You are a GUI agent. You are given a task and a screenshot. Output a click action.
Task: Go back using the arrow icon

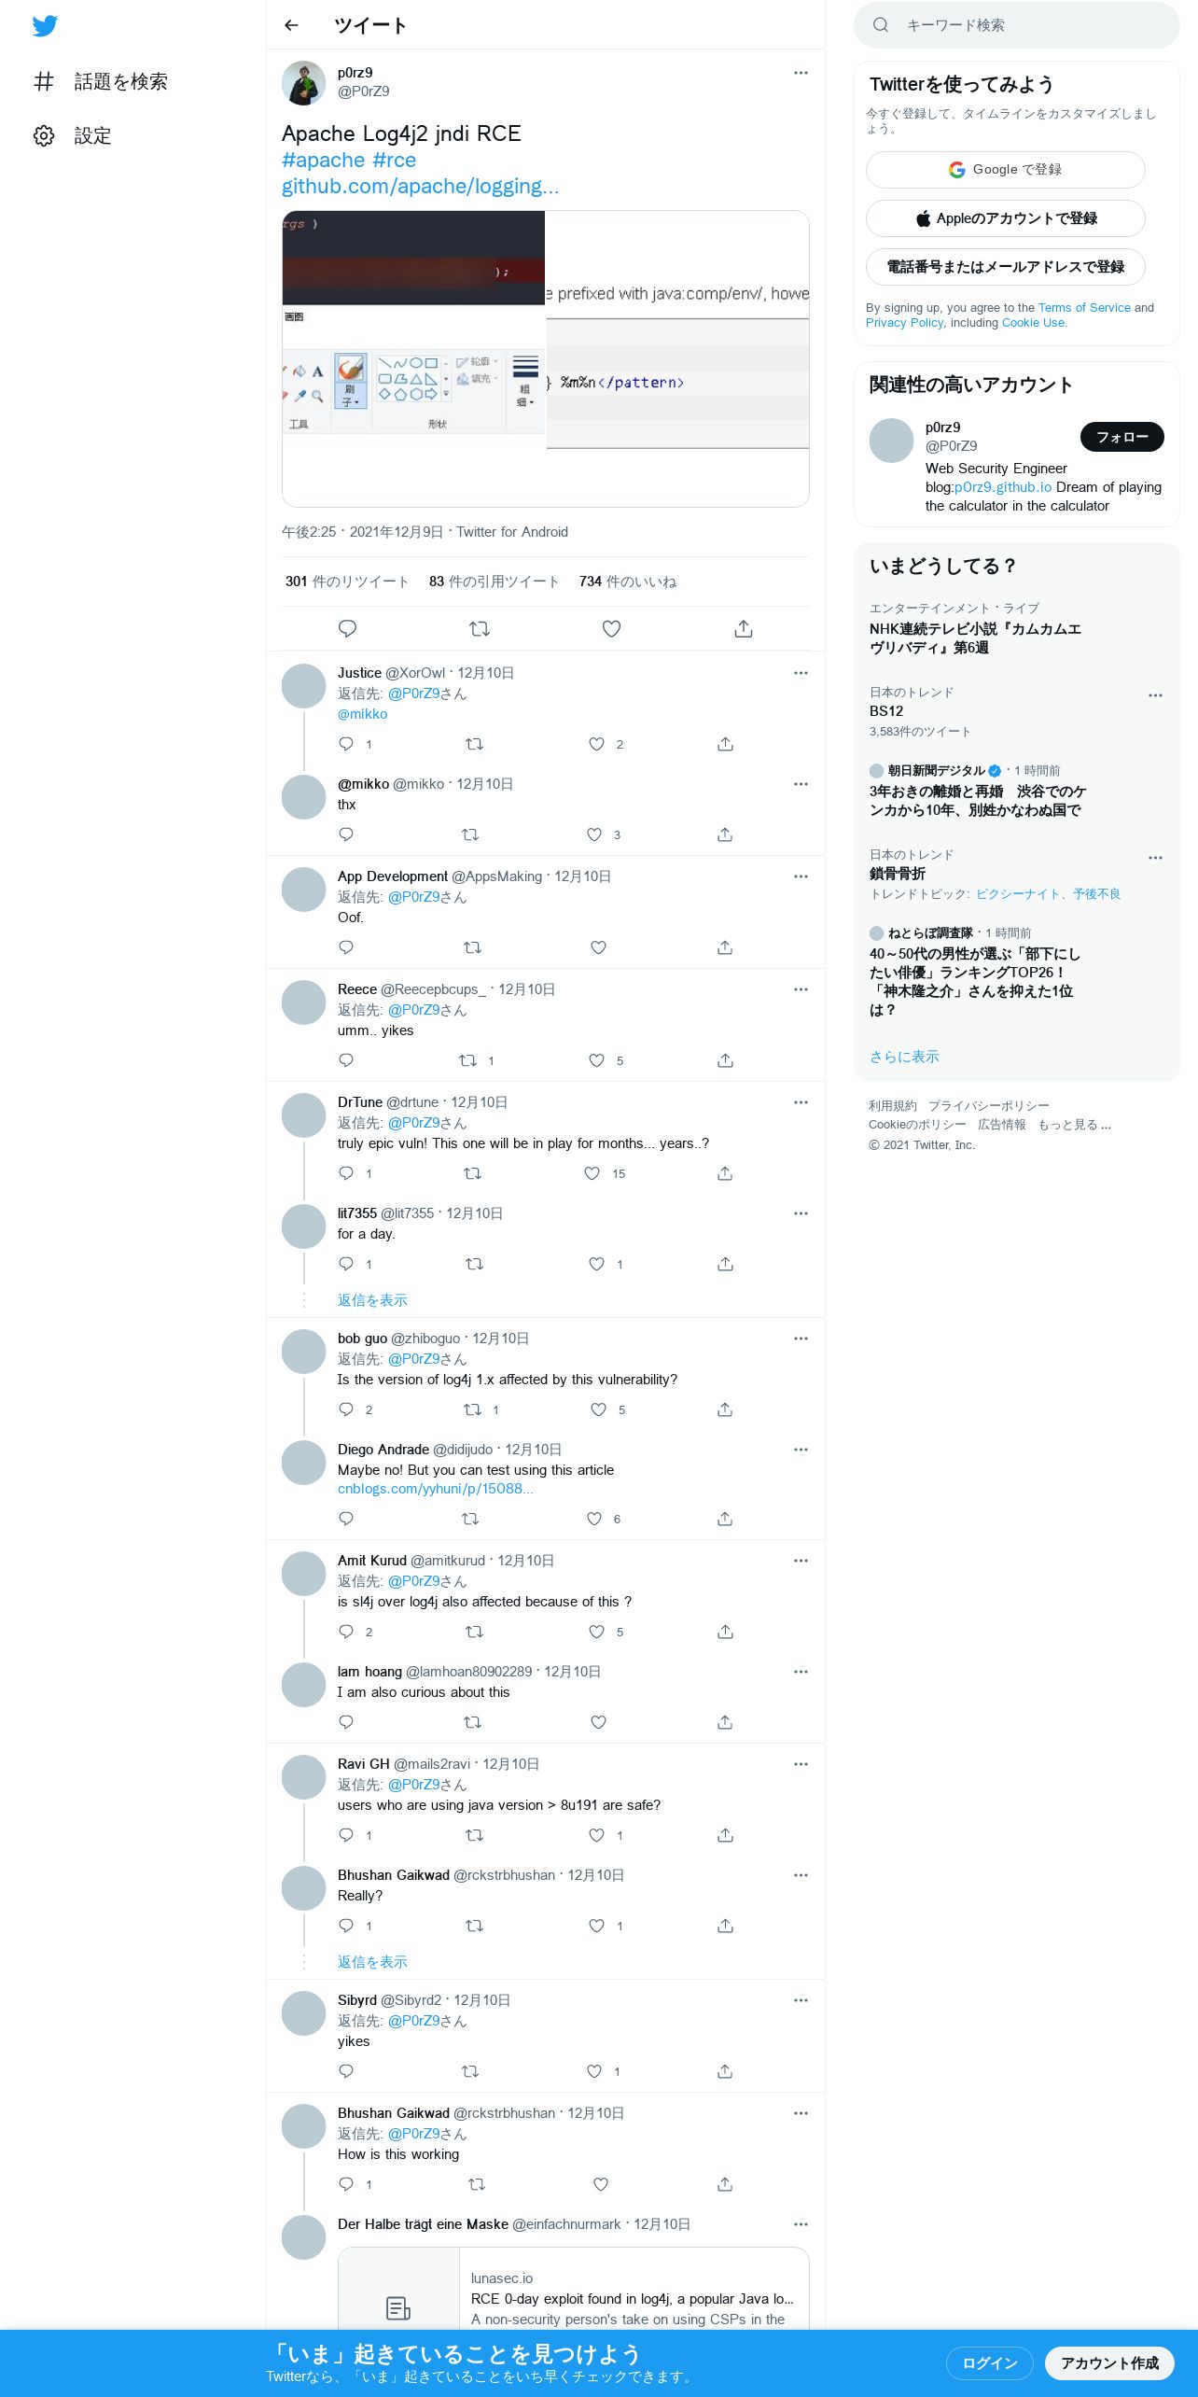point(291,25)
